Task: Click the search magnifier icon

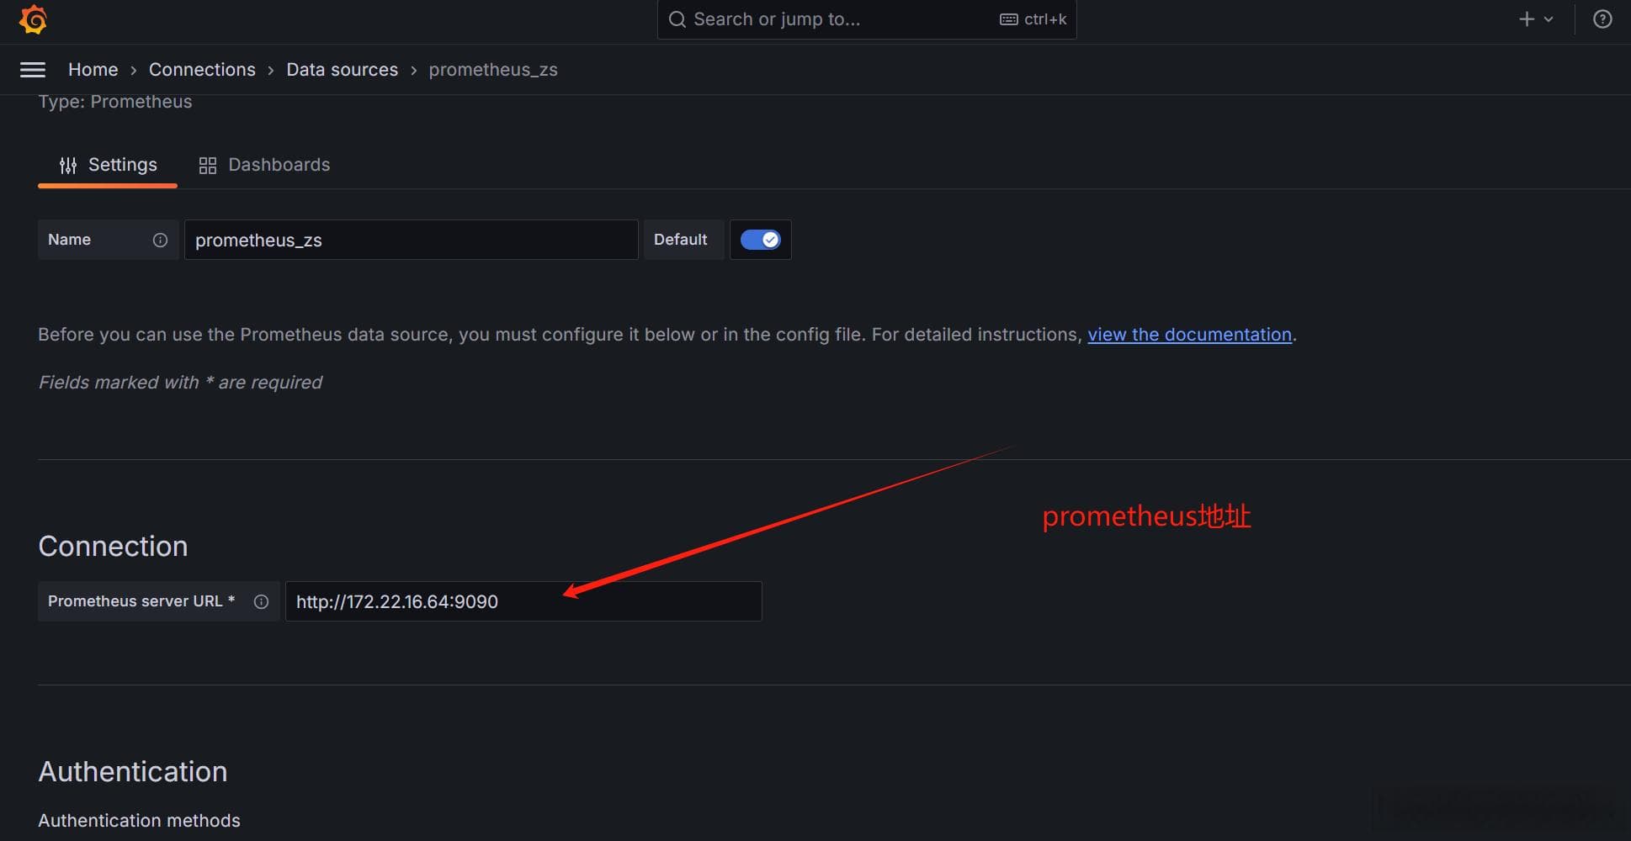Action: tap(677, 19)
